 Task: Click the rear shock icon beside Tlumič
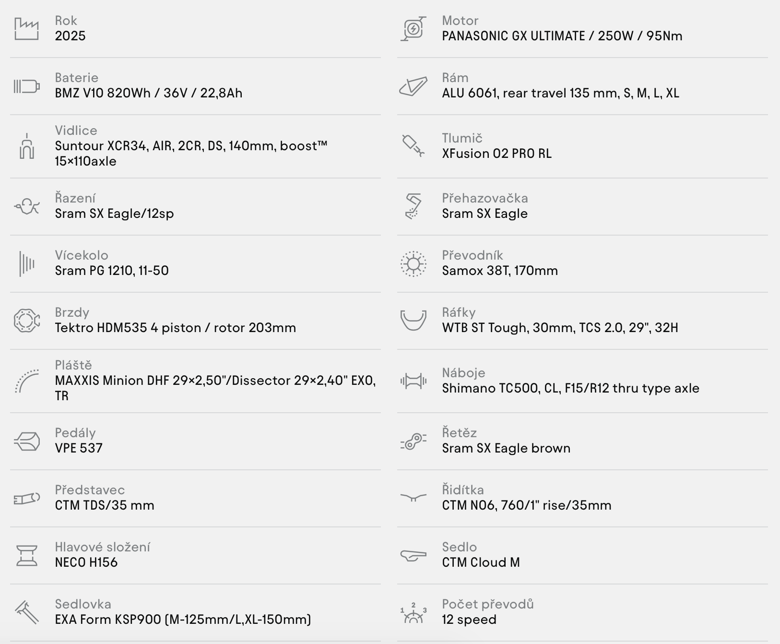click(414, 146)
